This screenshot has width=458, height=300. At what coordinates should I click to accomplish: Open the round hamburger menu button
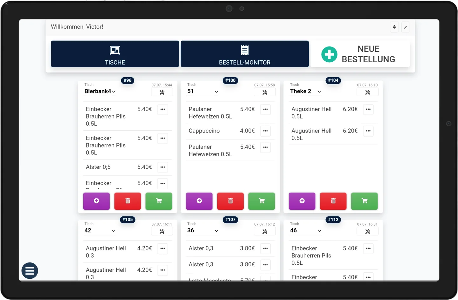pos(30,271)
